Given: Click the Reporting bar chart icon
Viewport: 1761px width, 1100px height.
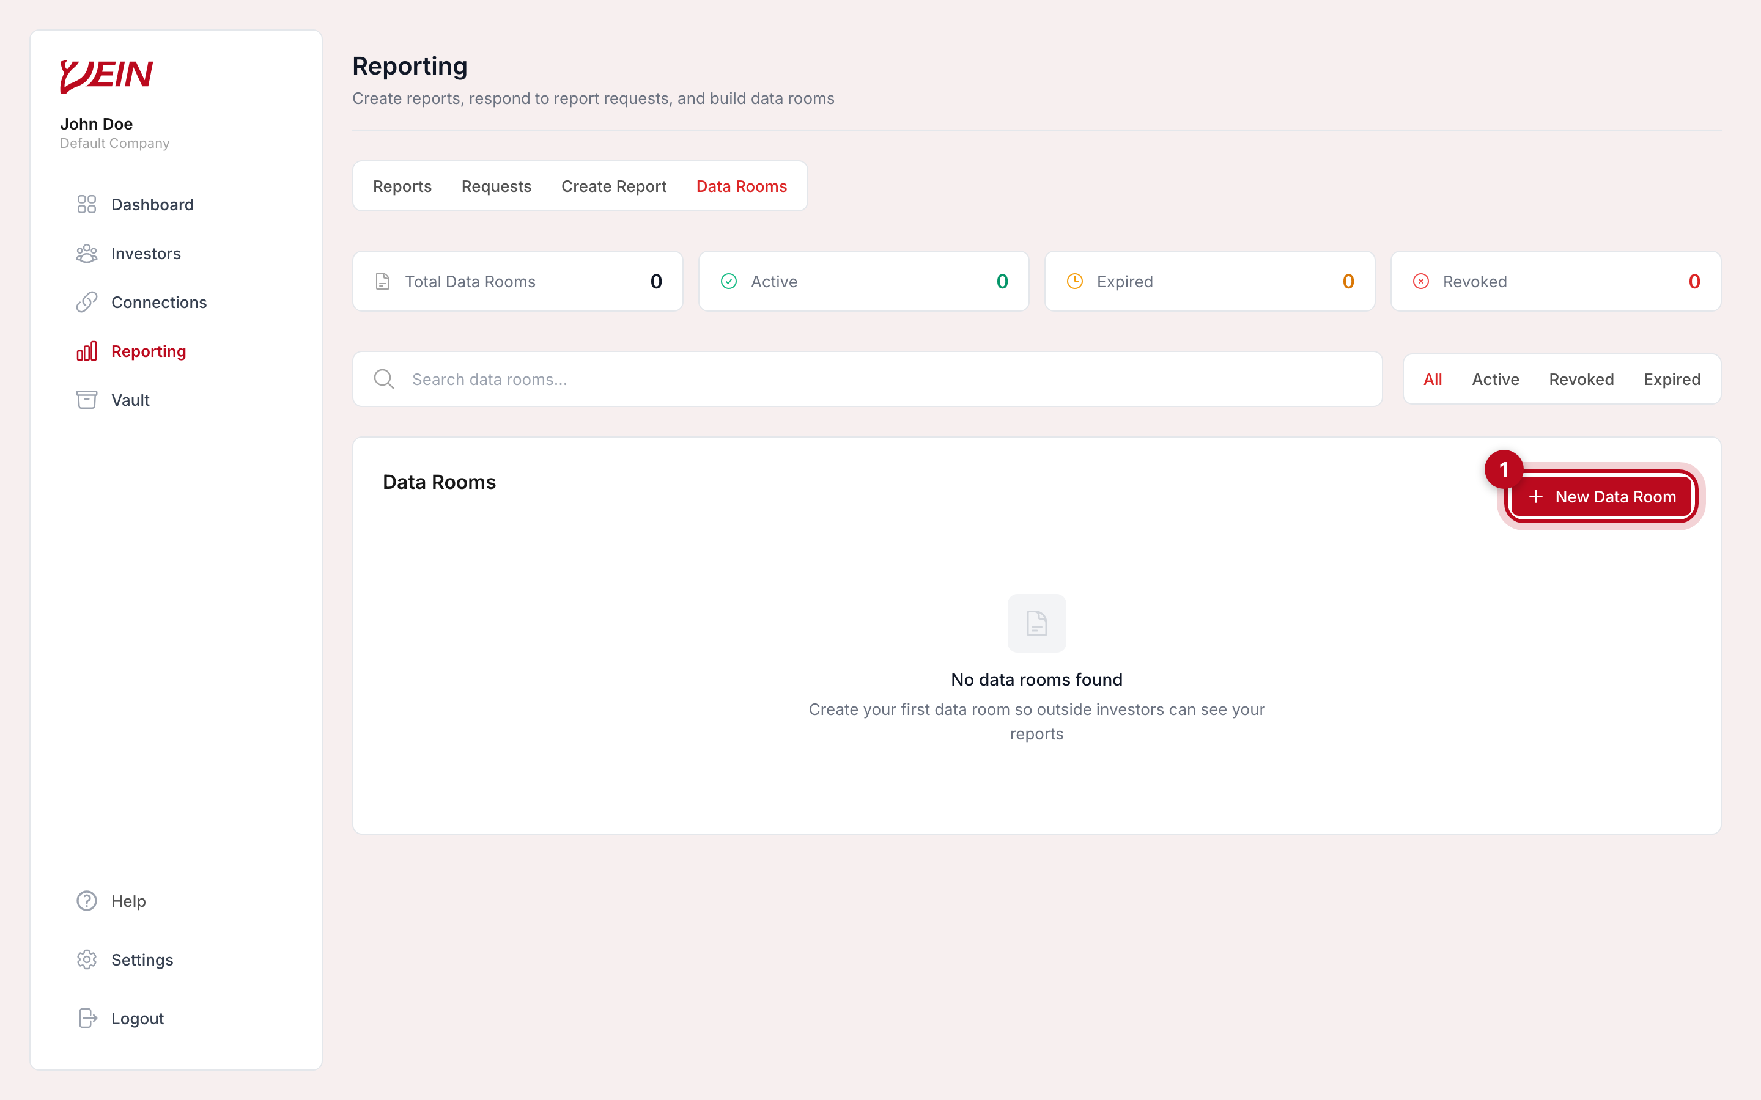Looking at the screenshot, I should (x=87, y=351).
